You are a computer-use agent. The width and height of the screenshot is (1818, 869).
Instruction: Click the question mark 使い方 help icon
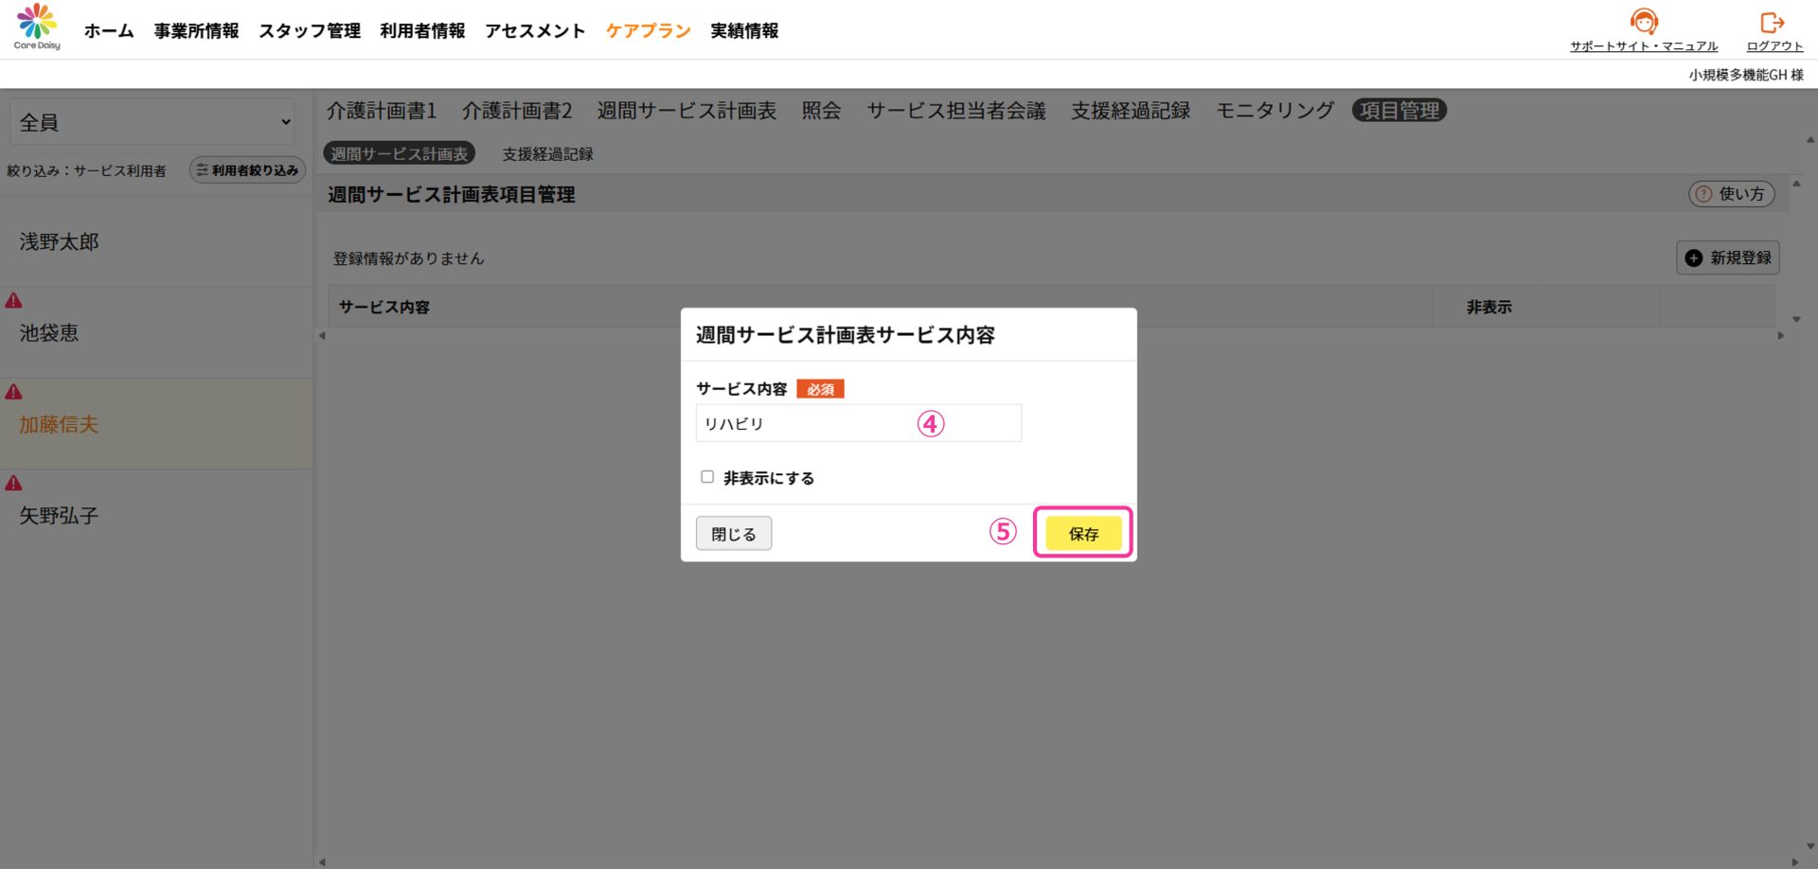point(1703,194)
